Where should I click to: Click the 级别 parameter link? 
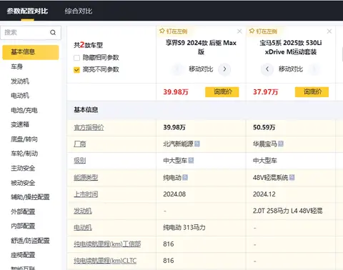[x=80, y=161]
